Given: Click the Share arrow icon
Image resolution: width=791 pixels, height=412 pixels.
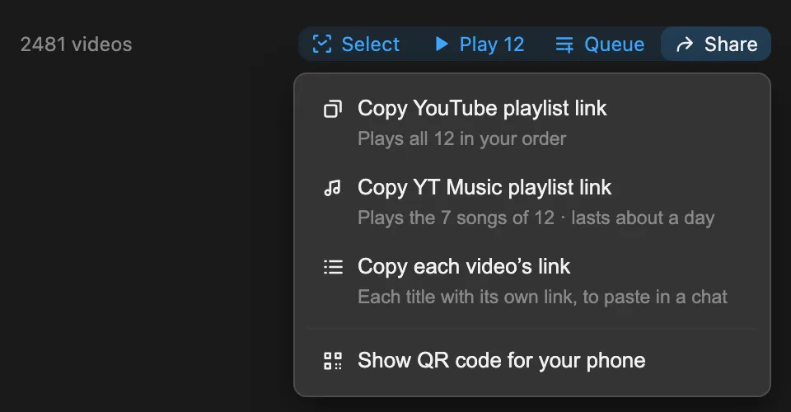Looking at the screenshot, I should click(685, 44).
